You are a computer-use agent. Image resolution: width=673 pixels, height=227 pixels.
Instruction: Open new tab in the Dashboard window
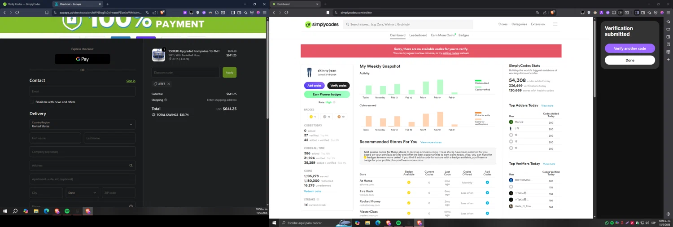point(325,4)
